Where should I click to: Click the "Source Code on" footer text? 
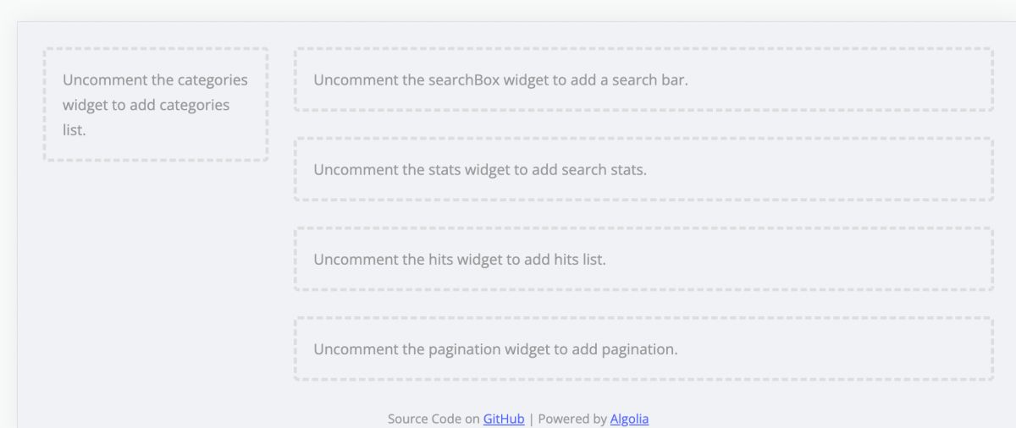[433, 419]
